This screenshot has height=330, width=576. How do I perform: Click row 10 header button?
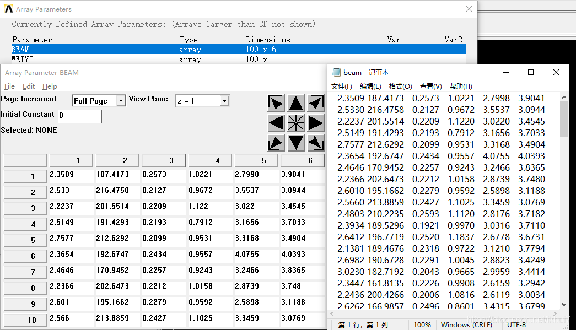click(25, 320)
